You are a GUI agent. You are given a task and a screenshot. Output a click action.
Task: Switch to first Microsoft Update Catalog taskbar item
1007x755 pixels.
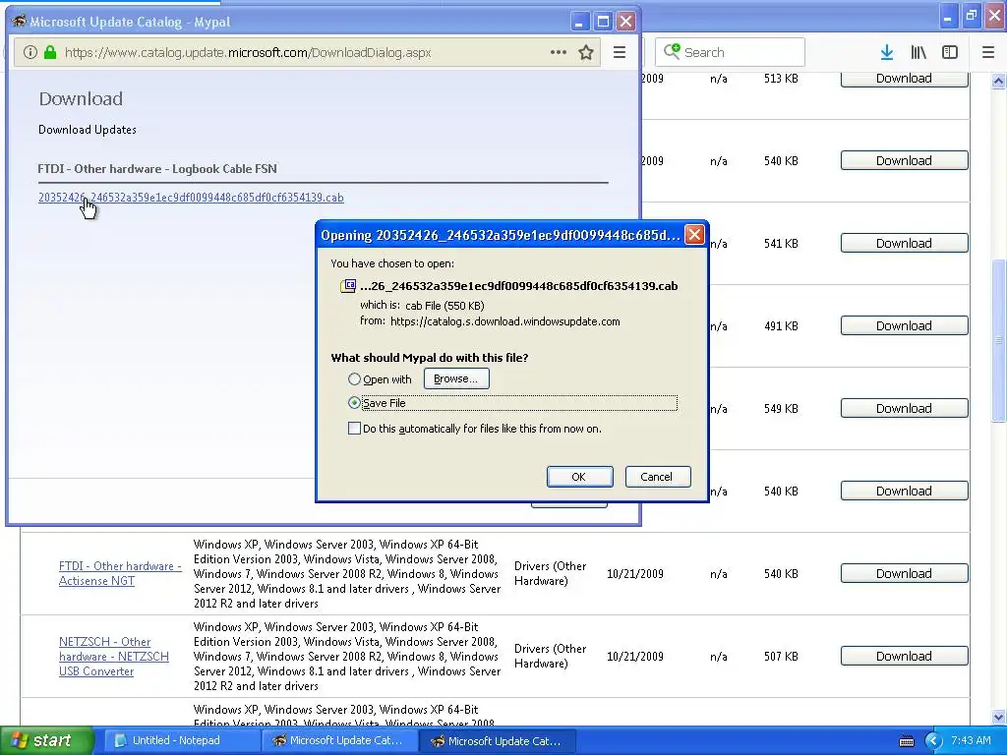tap(339, 741)
